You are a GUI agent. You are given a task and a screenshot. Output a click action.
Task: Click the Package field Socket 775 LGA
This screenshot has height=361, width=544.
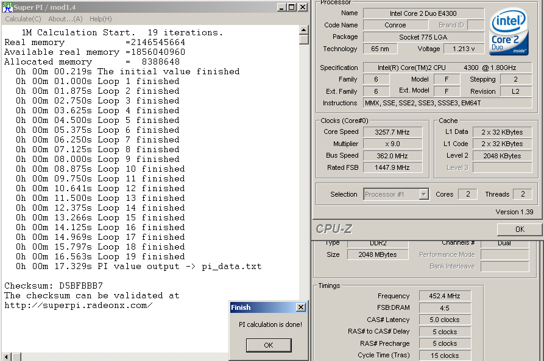point(423,37)
